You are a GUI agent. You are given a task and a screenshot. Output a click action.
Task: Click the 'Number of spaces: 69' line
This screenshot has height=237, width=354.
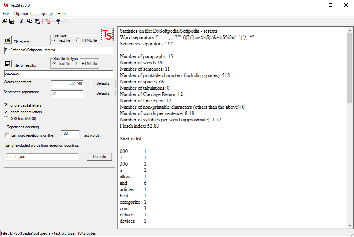pyautogui.click(x=142, y=82)
